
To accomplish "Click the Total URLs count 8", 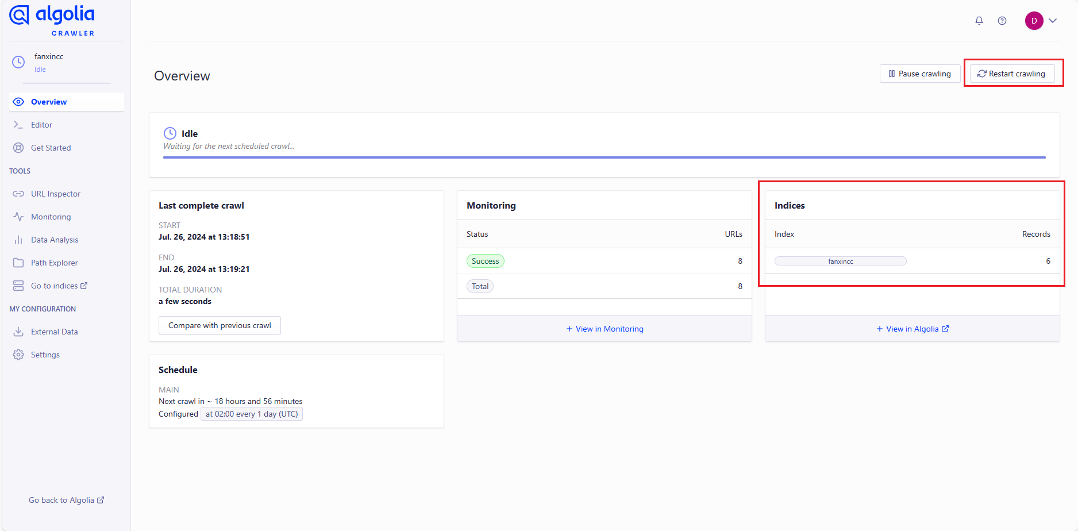I will tap(740, 286).
